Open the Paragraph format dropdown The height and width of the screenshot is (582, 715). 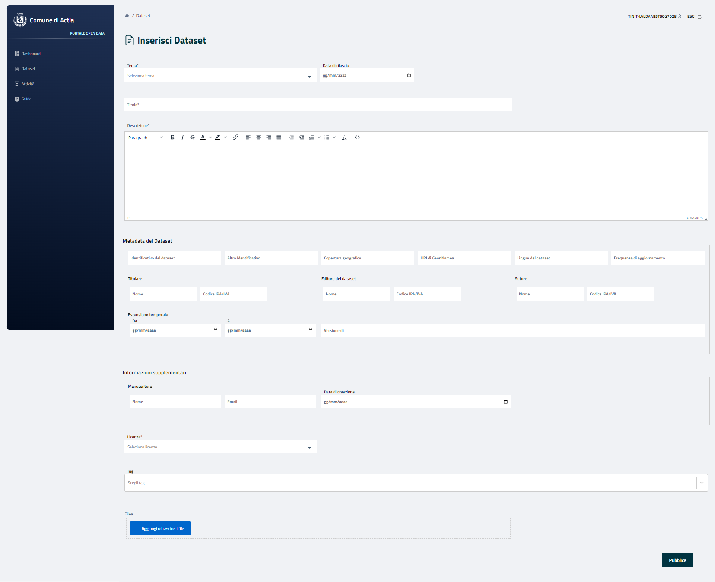tap(145, 138)
